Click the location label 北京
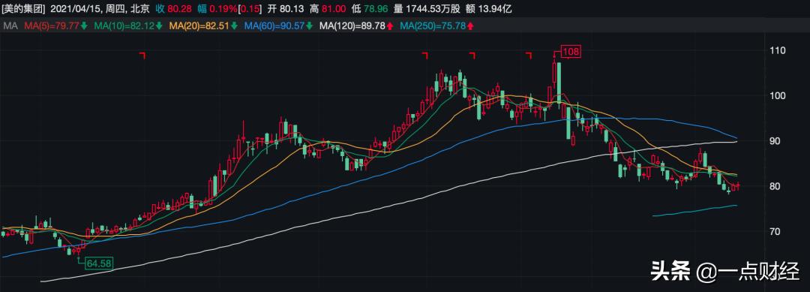 (141, 9)
